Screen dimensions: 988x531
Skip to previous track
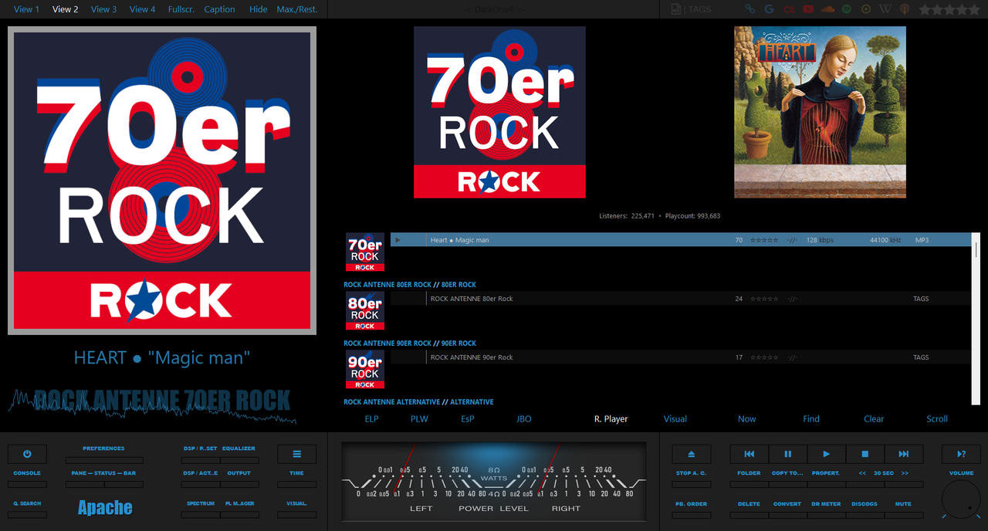749,454
